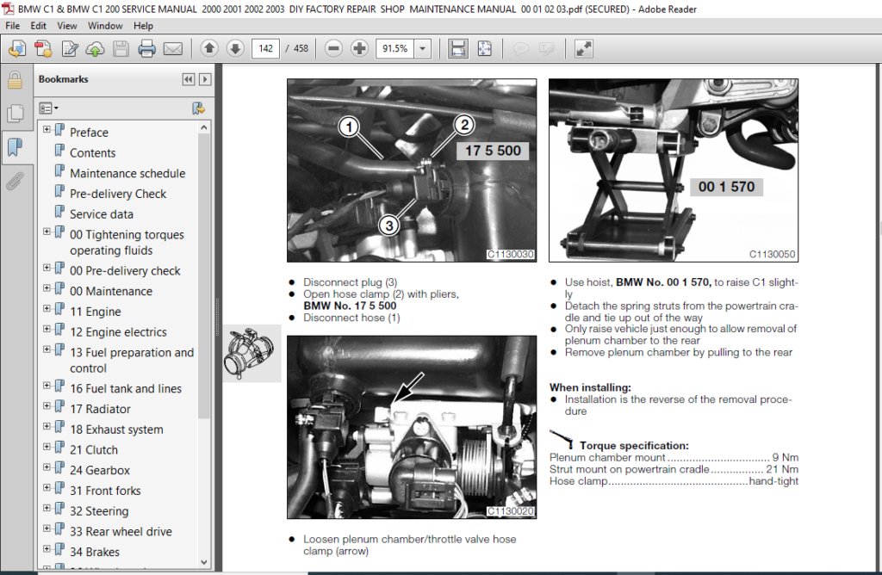Open the File menu
Image resolution: width=882 pixels, height=575 pixels.
tap(12, 26)
